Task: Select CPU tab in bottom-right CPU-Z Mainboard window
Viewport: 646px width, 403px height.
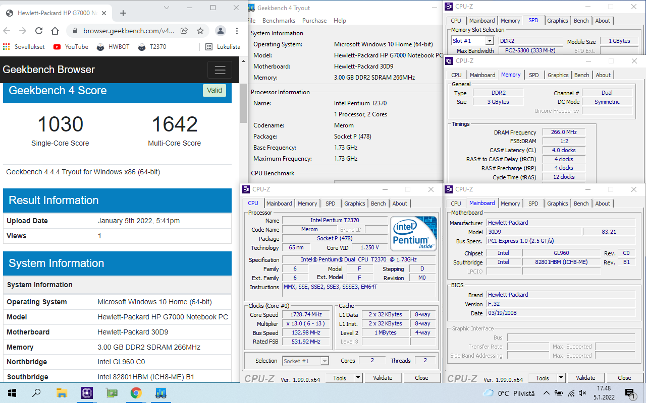Action: point(456,204)
